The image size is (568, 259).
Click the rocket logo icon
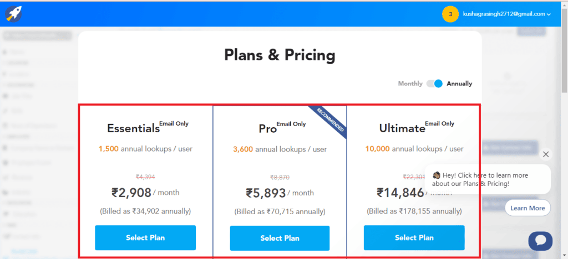click(x=14, y=13)
